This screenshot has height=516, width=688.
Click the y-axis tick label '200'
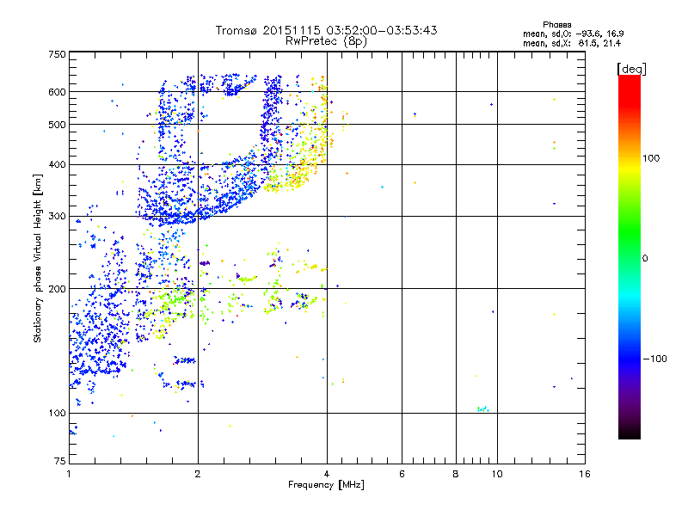[57, 289]
